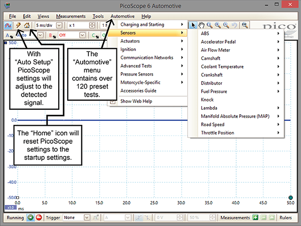301x226 pixels.
Task: Expand the Ignition submenu
Action: coord(147,49)
